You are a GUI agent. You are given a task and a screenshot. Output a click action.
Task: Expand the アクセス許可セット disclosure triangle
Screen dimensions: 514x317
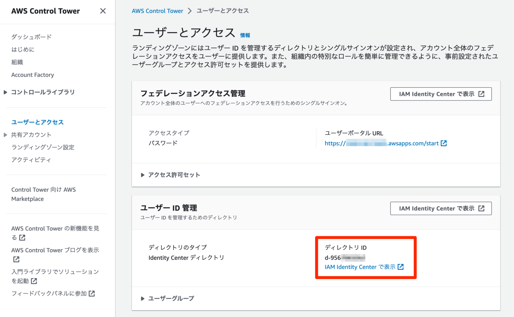click(x=143, y=175)
